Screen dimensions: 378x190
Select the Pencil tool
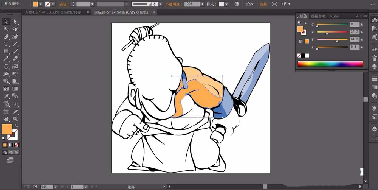6,59
